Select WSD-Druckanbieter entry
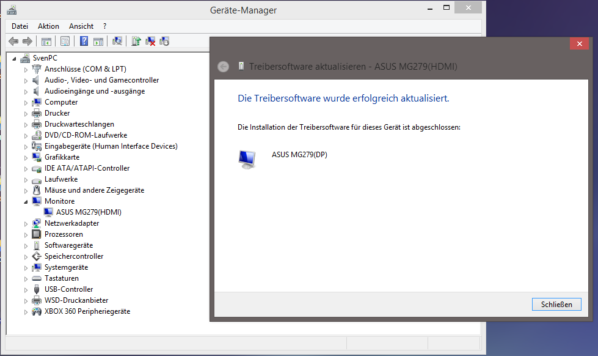 pos(76,300)
